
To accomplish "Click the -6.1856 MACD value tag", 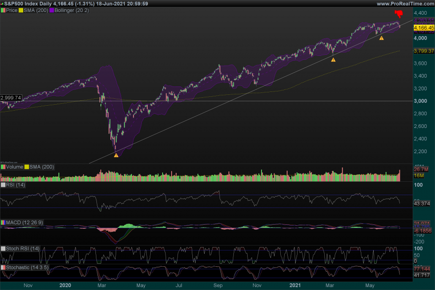I will [423, 231].
